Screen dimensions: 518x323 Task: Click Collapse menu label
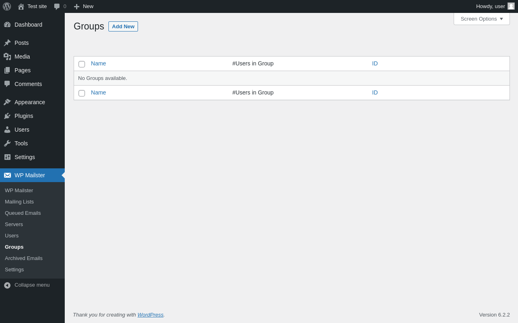(32, 285)
